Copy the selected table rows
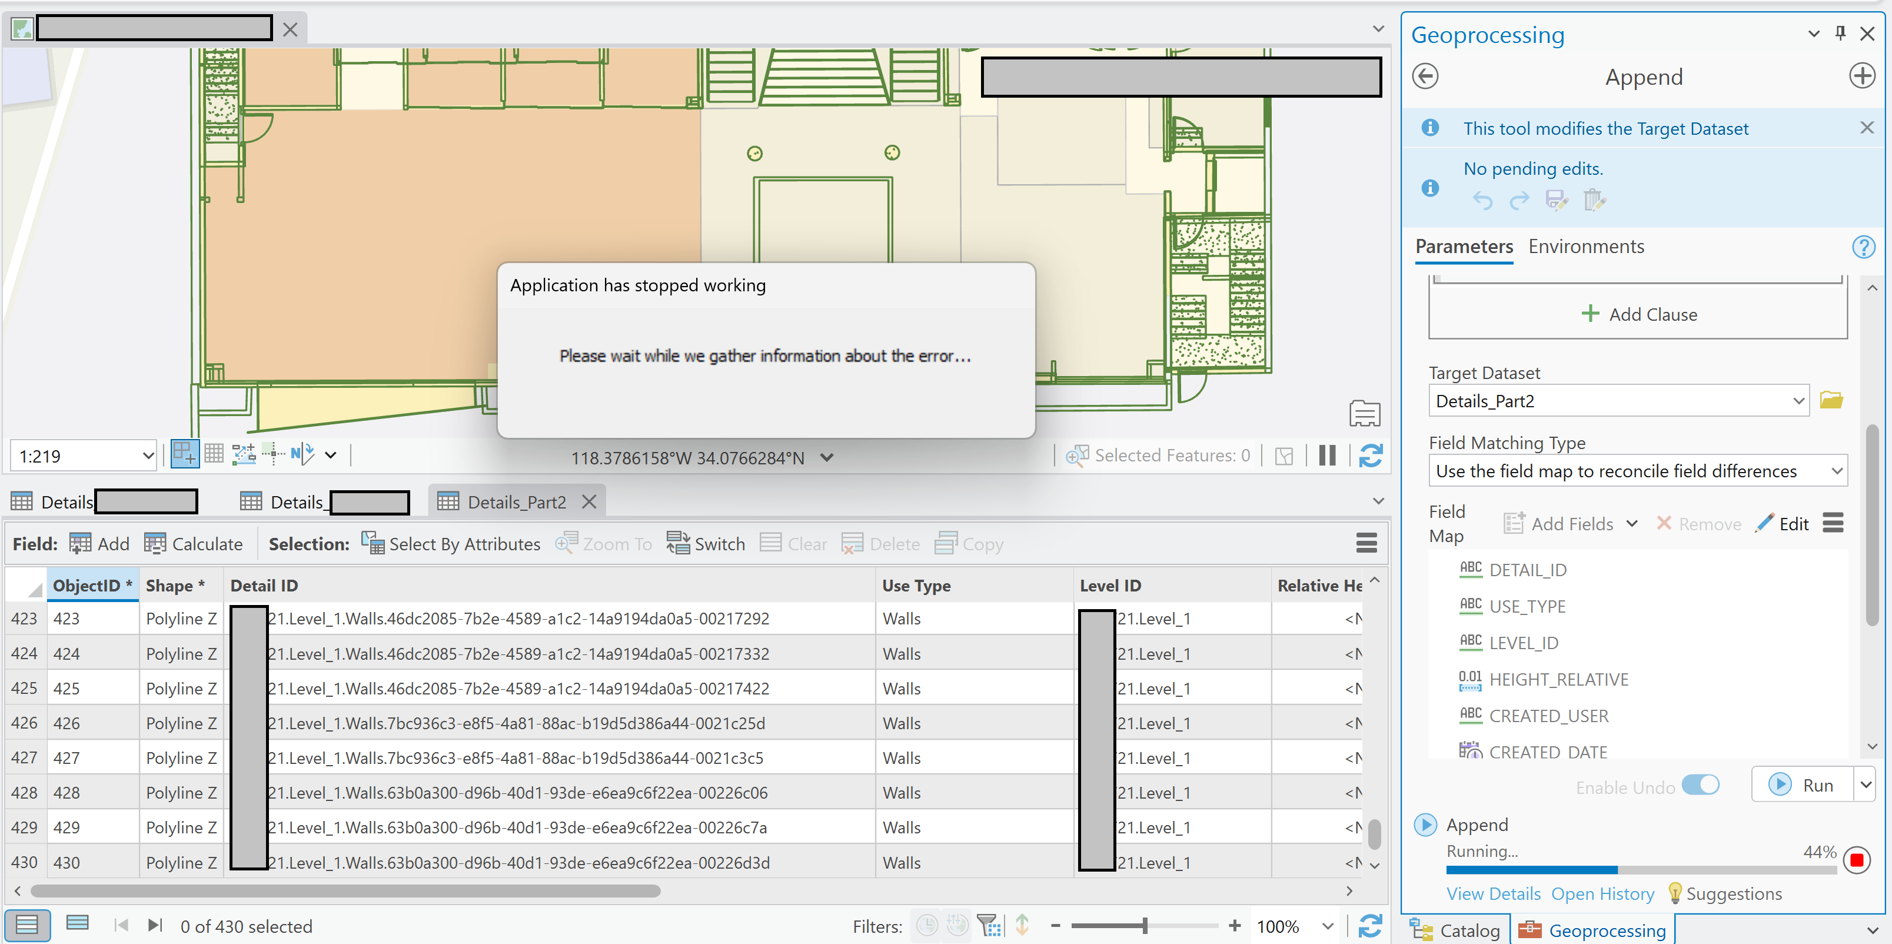This screenshot has width=1892, height=944. click(x=969, y=544)
